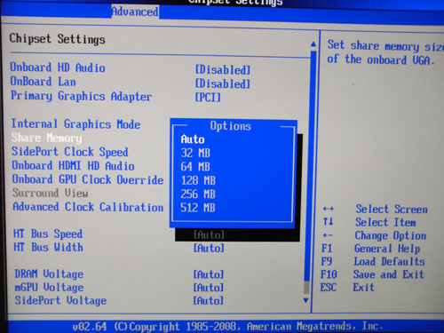Click the scroll down arrow
The image size is (444, 333).
(306, 300)
